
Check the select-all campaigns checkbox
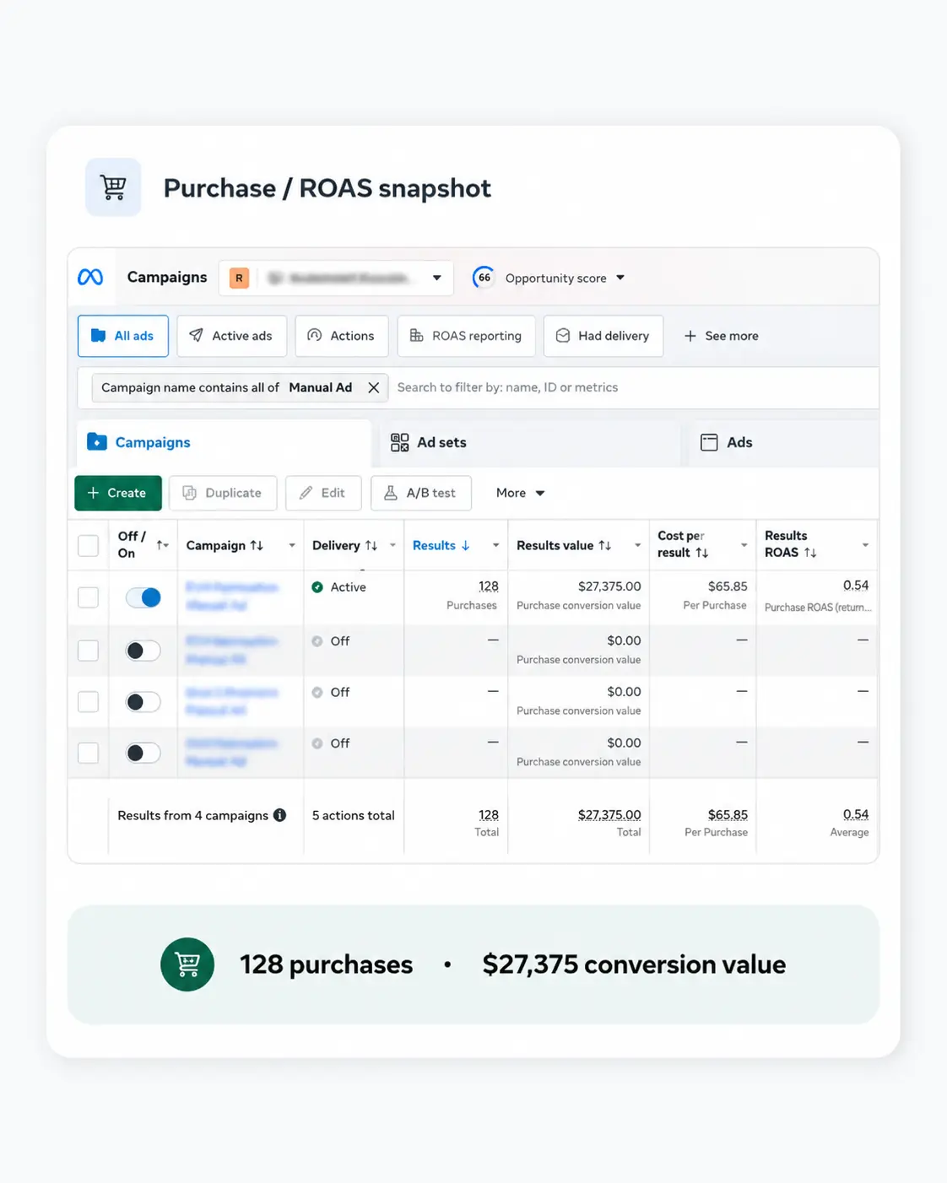(x=89, y=545)
